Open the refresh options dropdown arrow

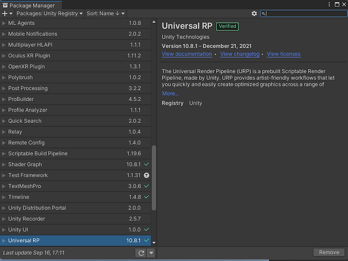point(151,253)
